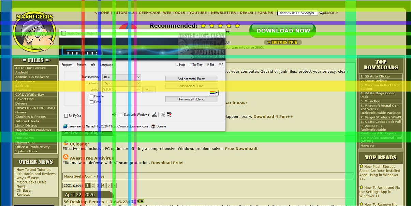
Task: Click the '+ ...' button next to Layout
Action: click(149, 90)
